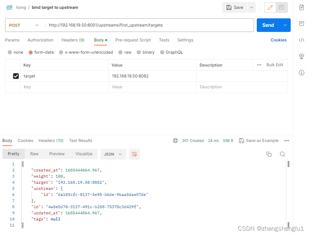Select x-www-form-urlencoded body type
This screenshot has width=309, height=235.
coord(86,52)
